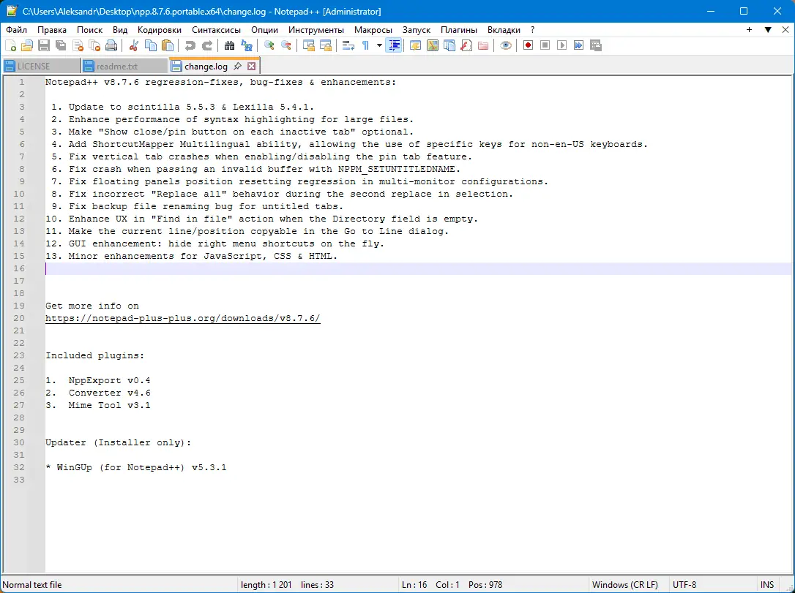The image size is (795, 593).
Task: Open the Document List panel icon
Action: click(449, 45)
